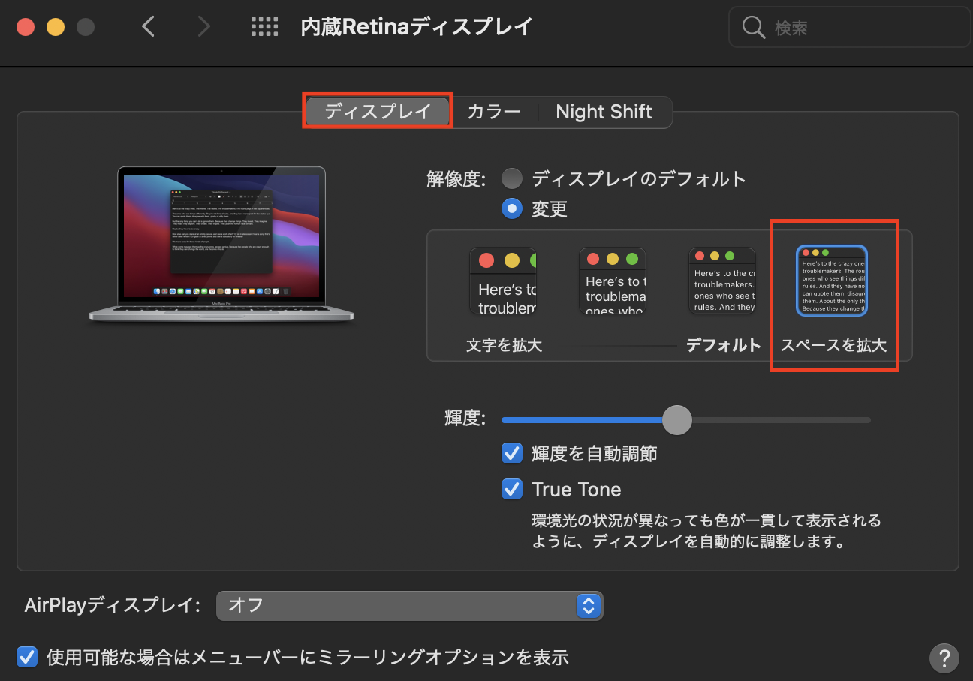Select the 文字を拡大 resolution thumbnail
The height and width of the screenshot is (681, 973).
[503, 281]
